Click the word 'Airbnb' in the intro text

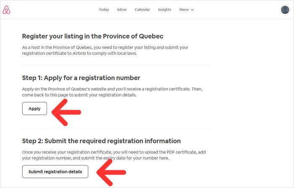point(79,53)
